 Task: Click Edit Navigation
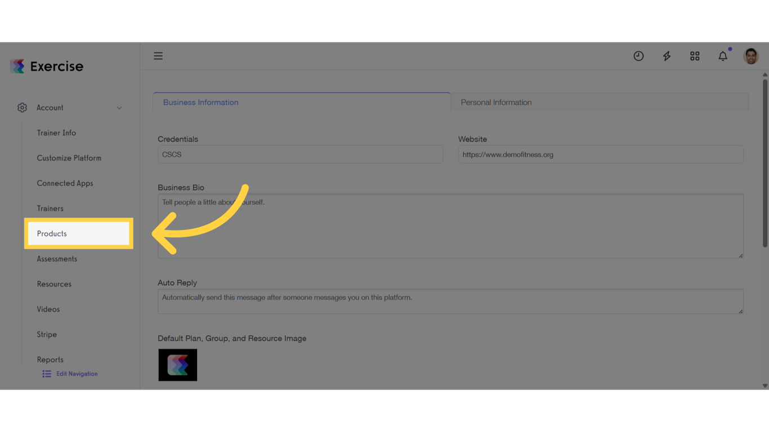point(77,373)
